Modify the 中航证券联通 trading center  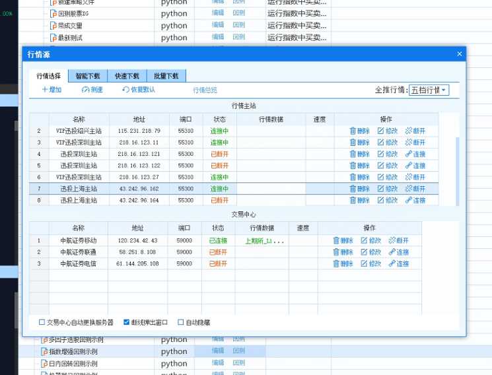pos(371,252)
